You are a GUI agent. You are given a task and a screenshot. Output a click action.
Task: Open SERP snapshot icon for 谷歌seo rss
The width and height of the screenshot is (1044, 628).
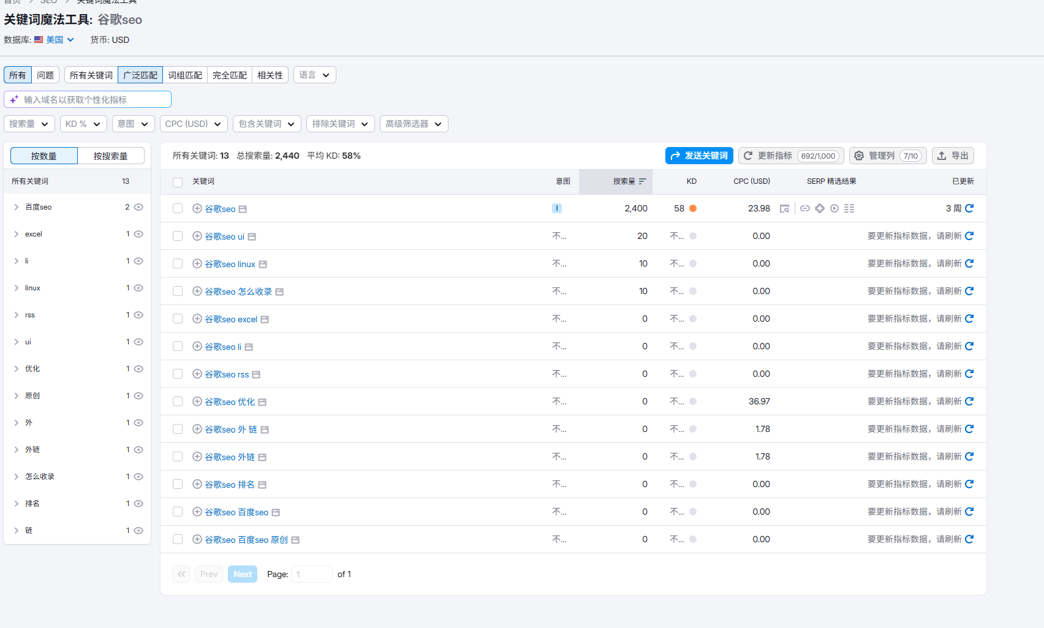(256, 374)
